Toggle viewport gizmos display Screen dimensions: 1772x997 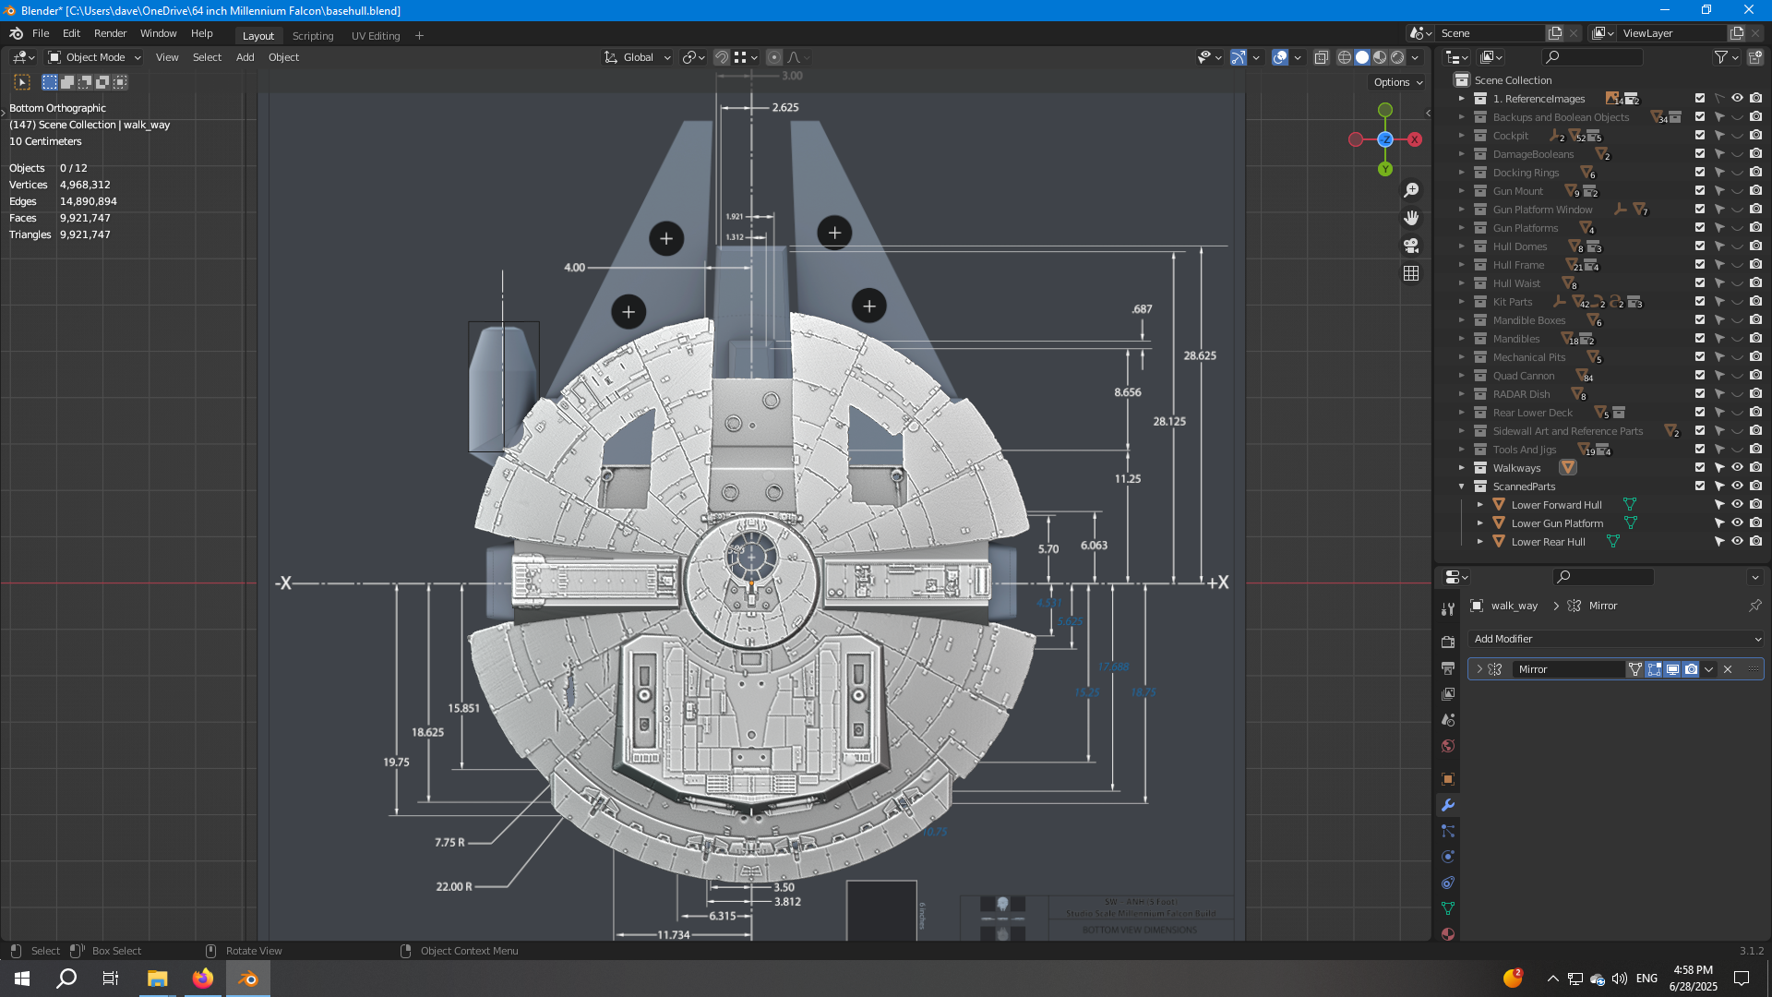(1239, 57)
